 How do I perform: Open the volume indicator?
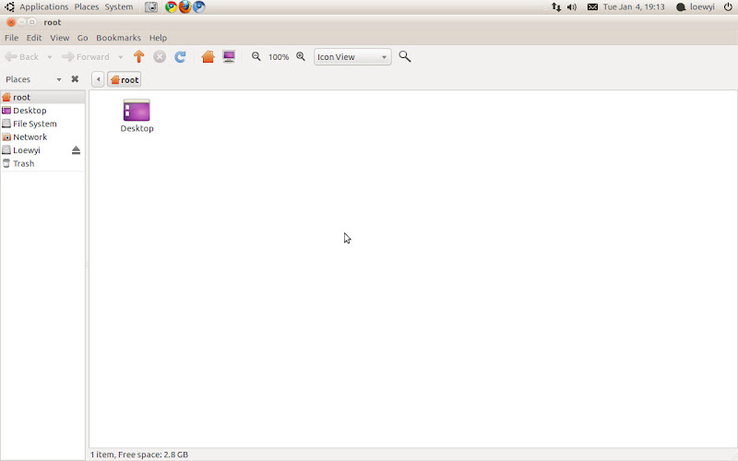click(x=572, y=6)
